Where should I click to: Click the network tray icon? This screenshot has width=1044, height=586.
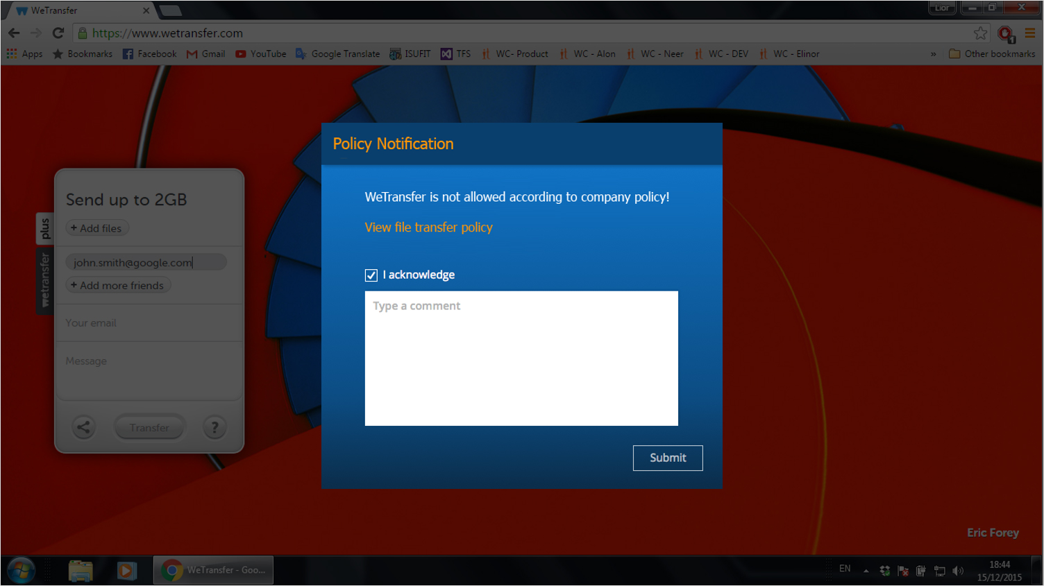940,571
